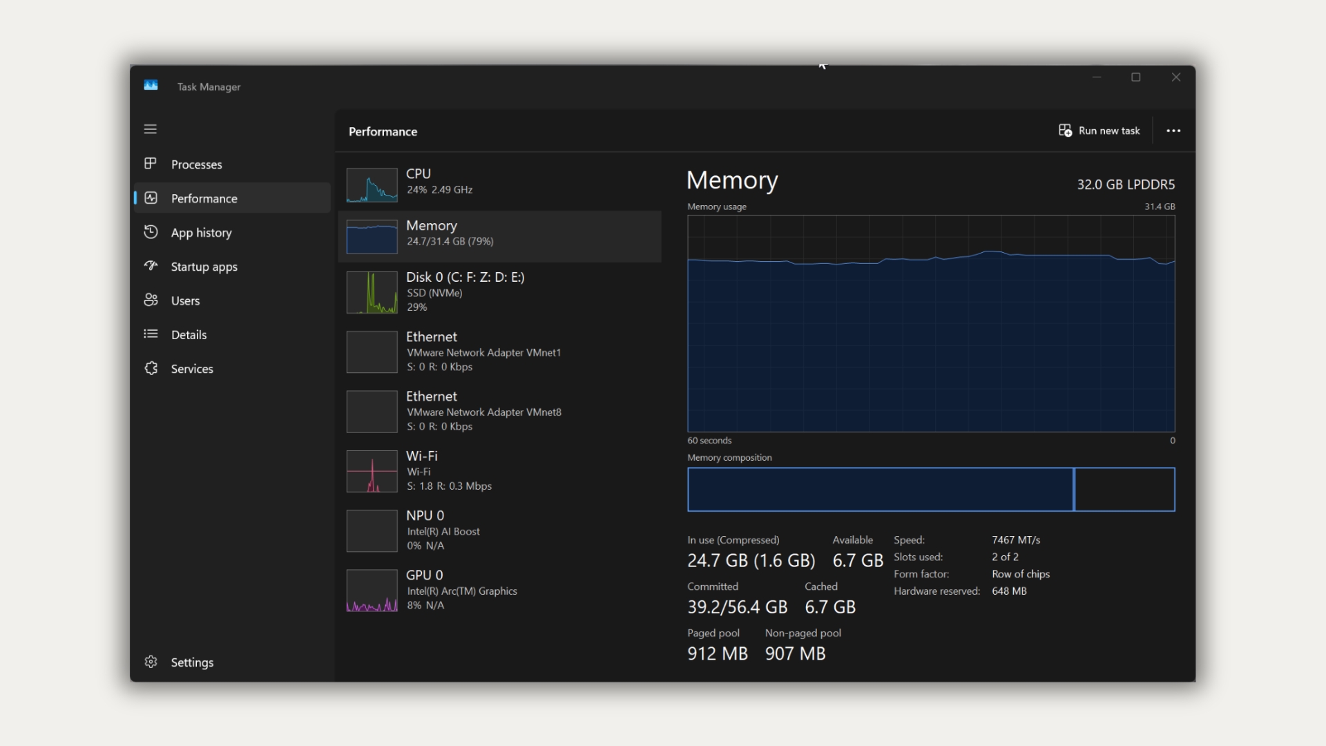Click the Disk 0 (C: F: Z: D: E:) title
The image size is (1326, 746).
click(x=465, y=277)
